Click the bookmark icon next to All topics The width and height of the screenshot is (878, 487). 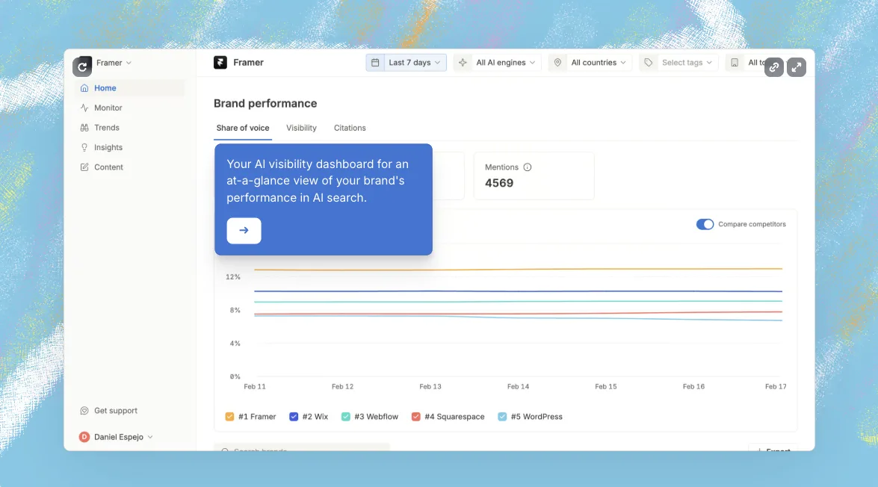pos(735,63)
